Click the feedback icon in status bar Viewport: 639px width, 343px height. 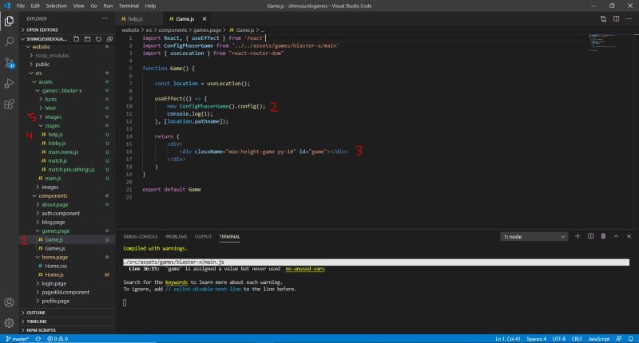tap(618, 338)
